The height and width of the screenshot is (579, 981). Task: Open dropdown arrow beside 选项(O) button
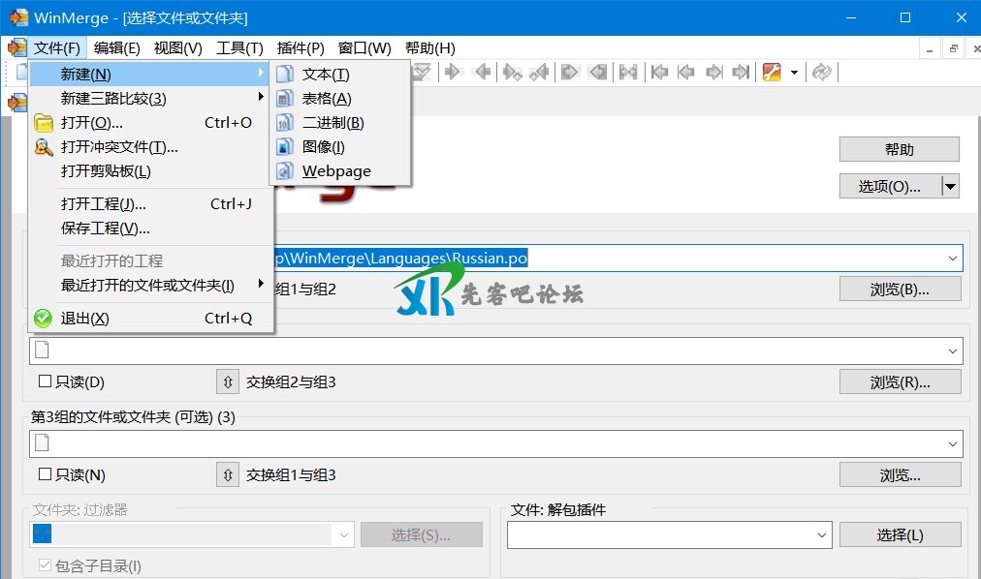950,187
